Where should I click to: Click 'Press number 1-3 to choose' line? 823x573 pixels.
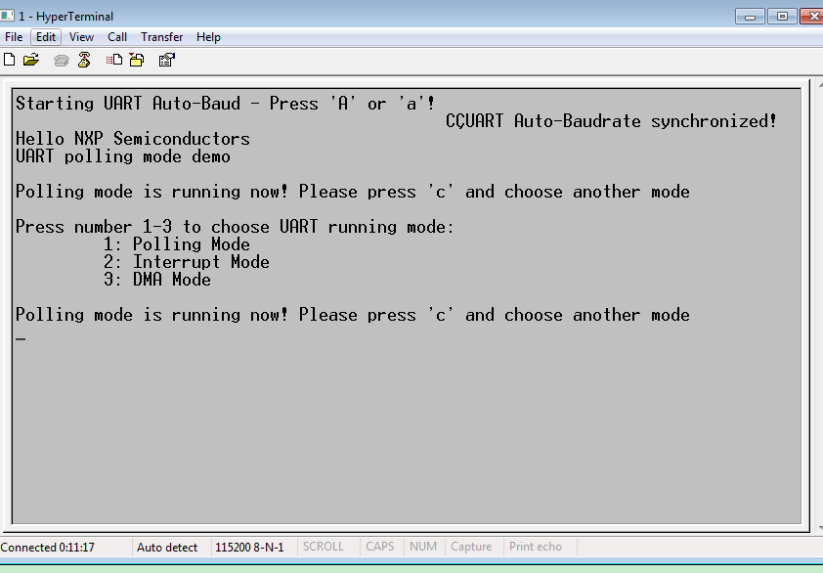click(235, 227)
